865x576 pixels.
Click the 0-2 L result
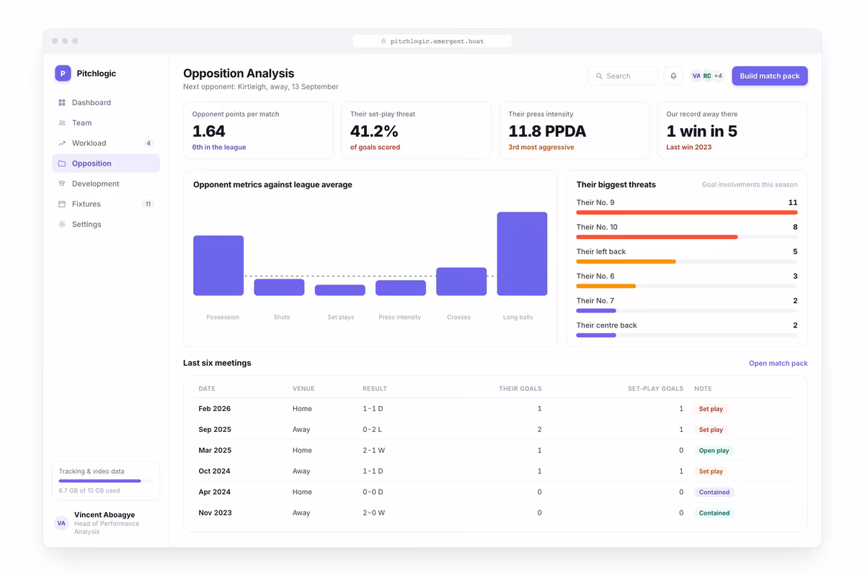(x=372, y=430)
